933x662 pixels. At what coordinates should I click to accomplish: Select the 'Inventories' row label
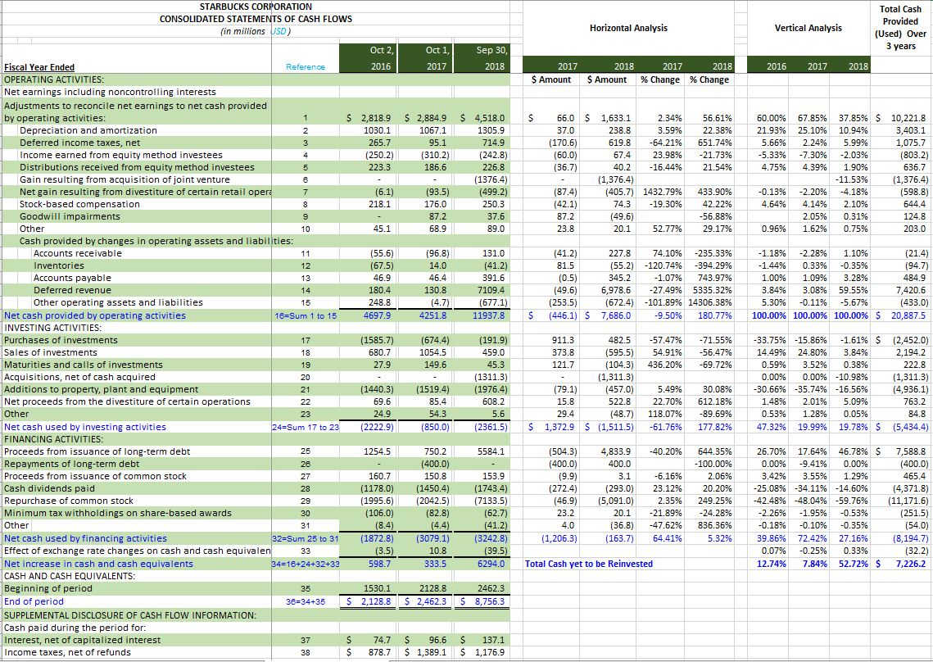click(59, 265)
